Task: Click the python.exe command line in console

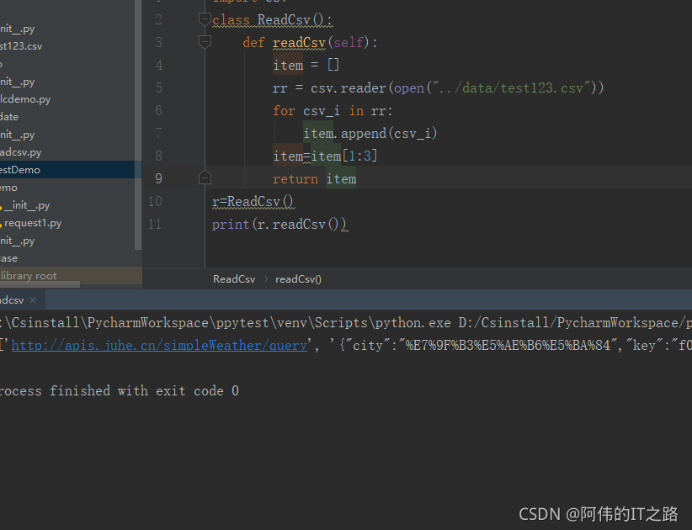Action: pyautogui.click(x=346, y=323)
